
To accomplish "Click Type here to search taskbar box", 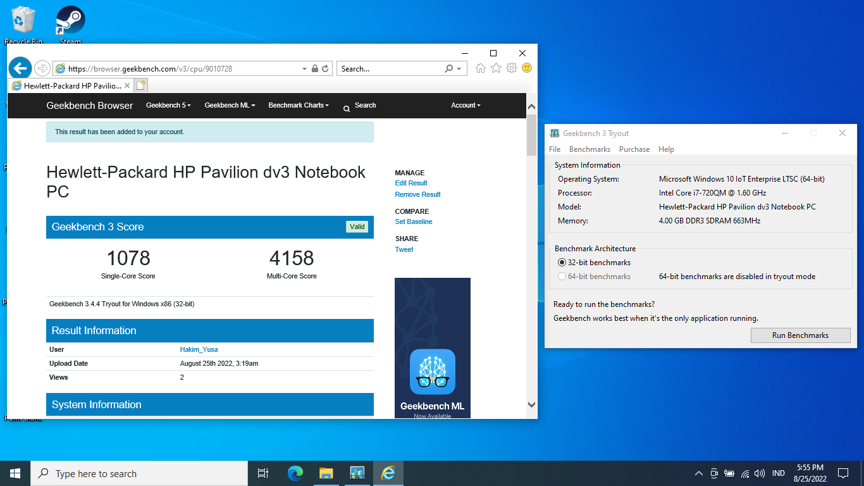I will tap(139, 473).
